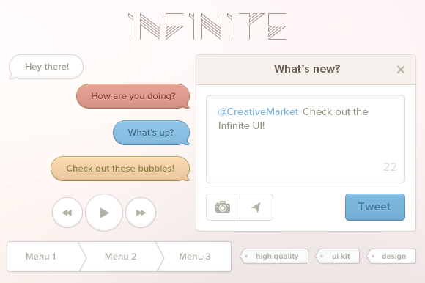Click the blue What's up? bubble
Image resolution: width=425 pixels, height=283 pixels.
click(151, 133)
